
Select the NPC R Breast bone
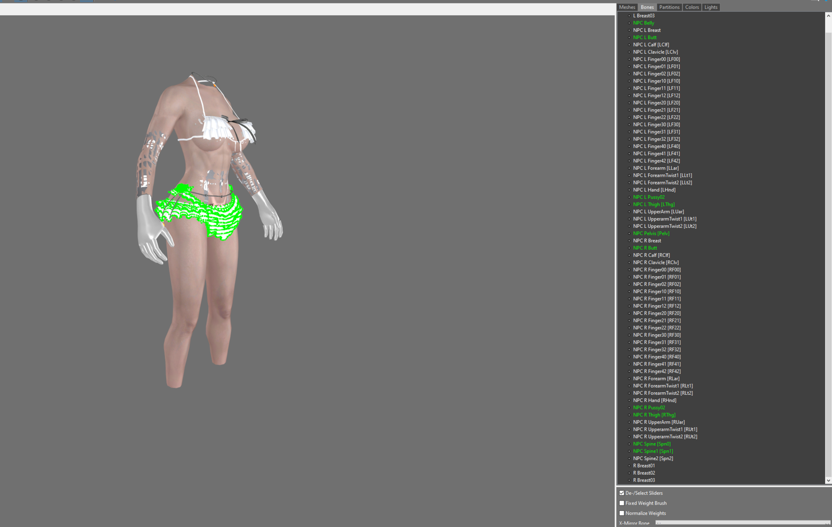click(x=647, y=241)
